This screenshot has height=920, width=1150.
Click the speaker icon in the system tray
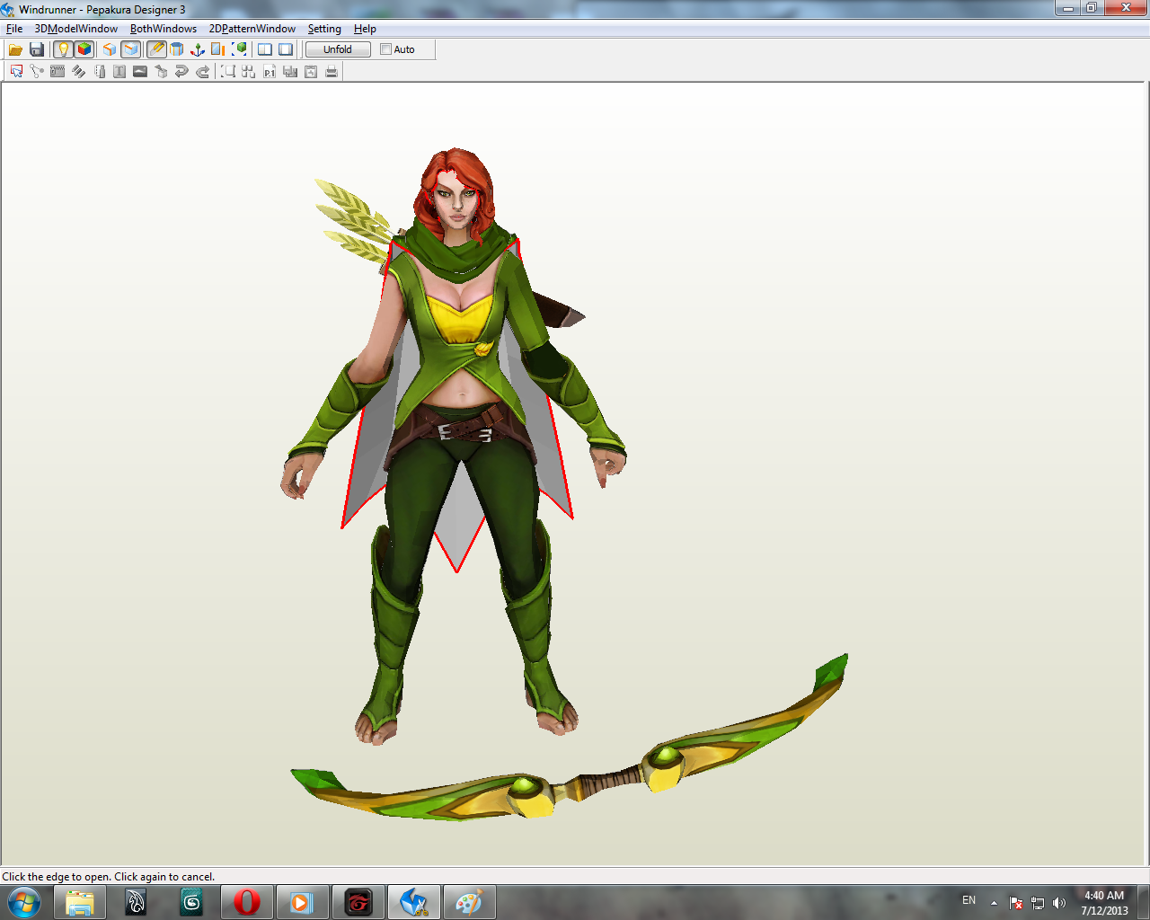point(1060,902)
